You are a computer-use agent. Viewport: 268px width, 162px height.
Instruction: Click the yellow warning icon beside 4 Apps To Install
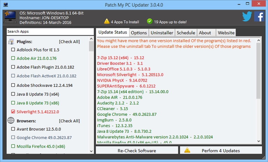click(x=107, y=21)
